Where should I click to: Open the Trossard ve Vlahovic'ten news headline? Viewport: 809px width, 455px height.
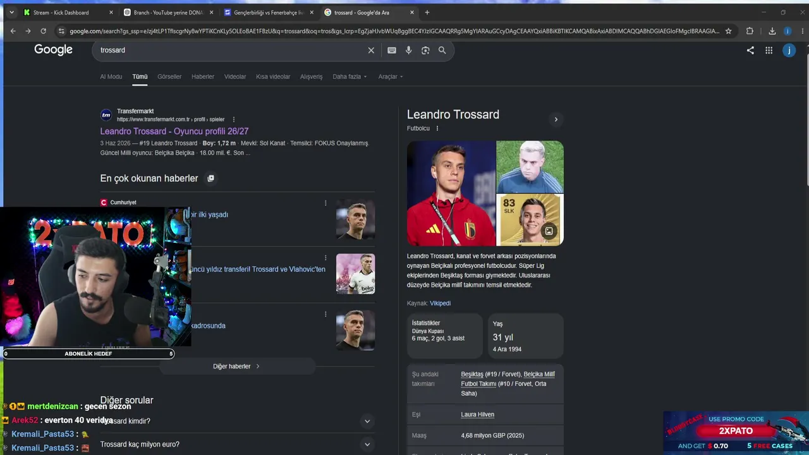[x=258, y=269]
